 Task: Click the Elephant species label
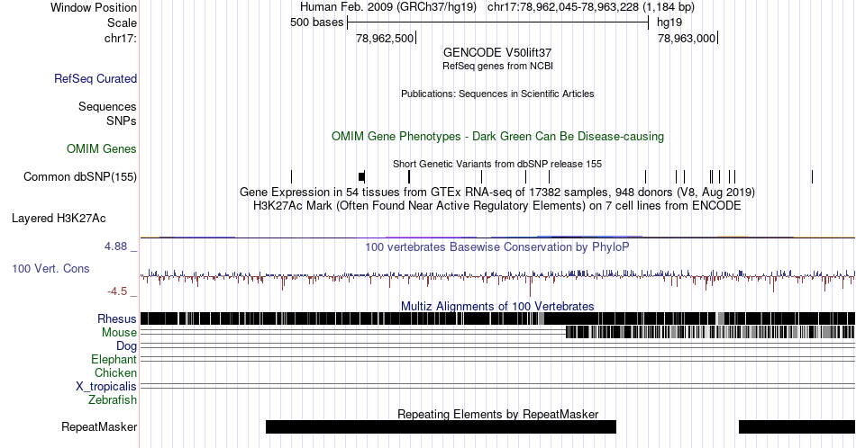[x=114, y=359]
